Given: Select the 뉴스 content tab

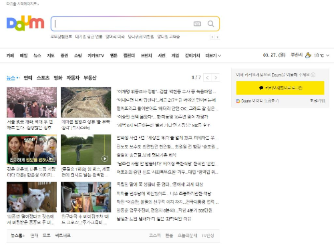Looking at the screenshot, I should [x=11, y=78].
